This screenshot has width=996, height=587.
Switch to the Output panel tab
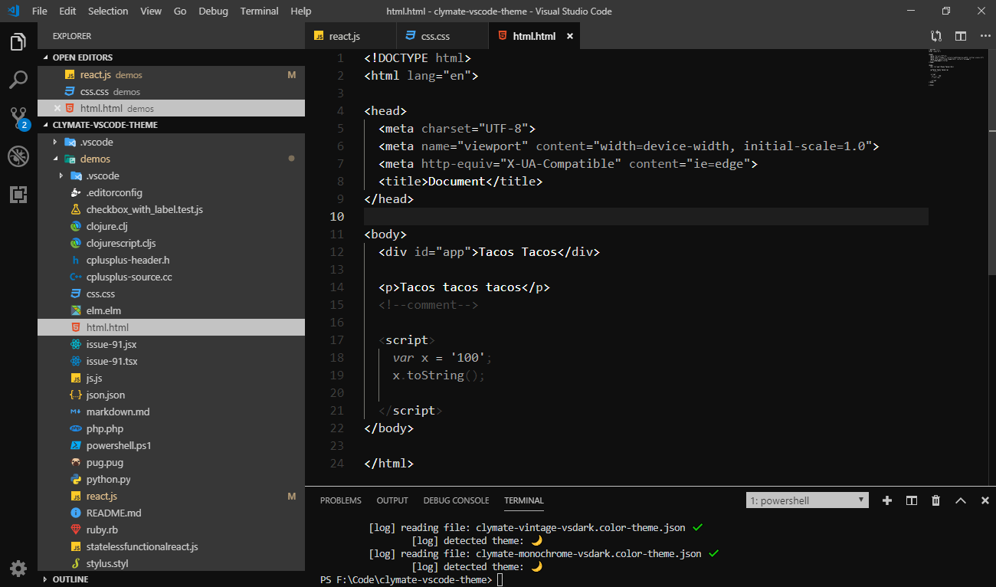coord(392,500)
